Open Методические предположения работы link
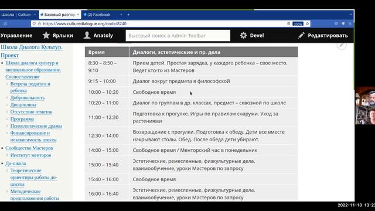 coord(35,195)
